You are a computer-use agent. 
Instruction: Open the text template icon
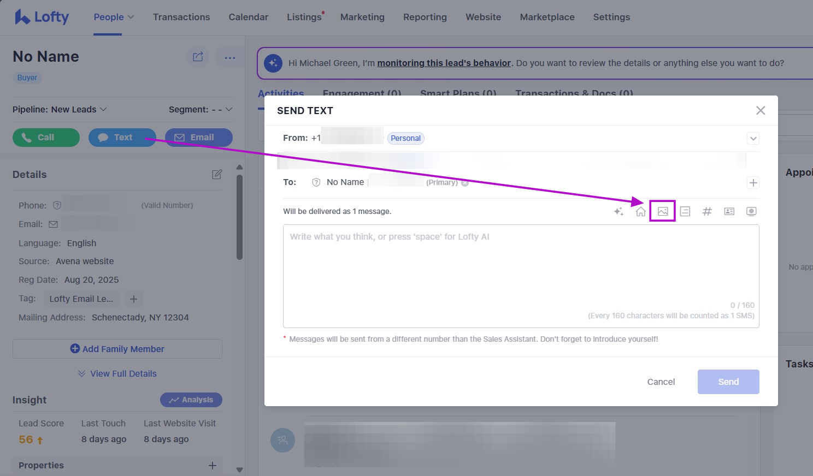[x=685, y=211]
